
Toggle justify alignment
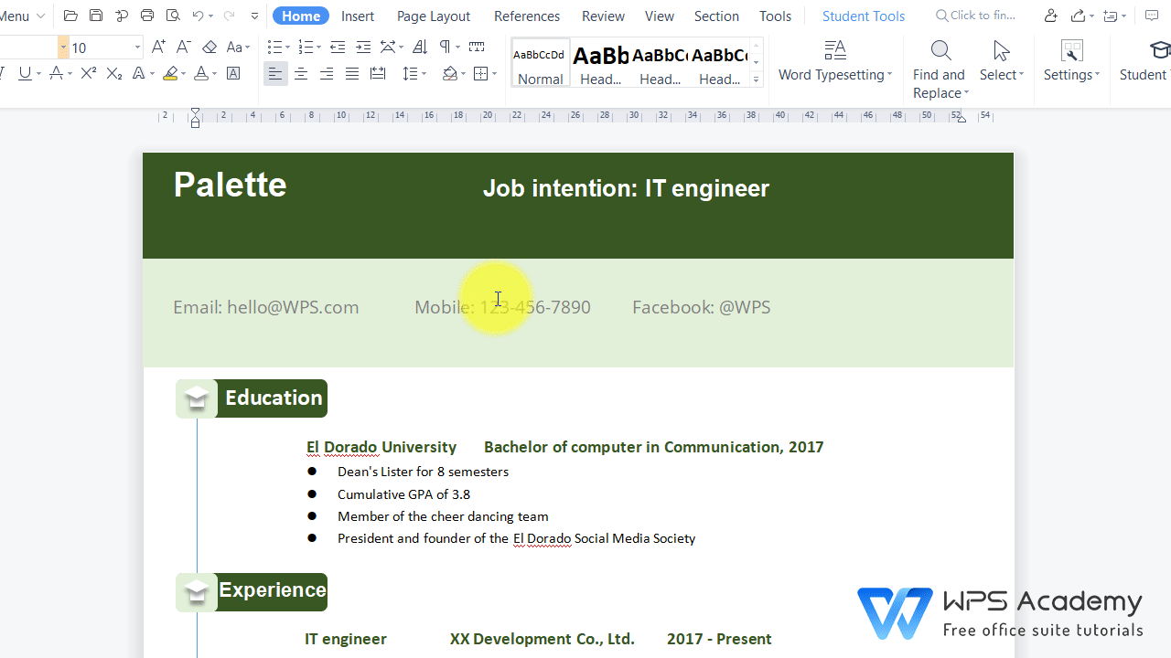click(352, 74)
